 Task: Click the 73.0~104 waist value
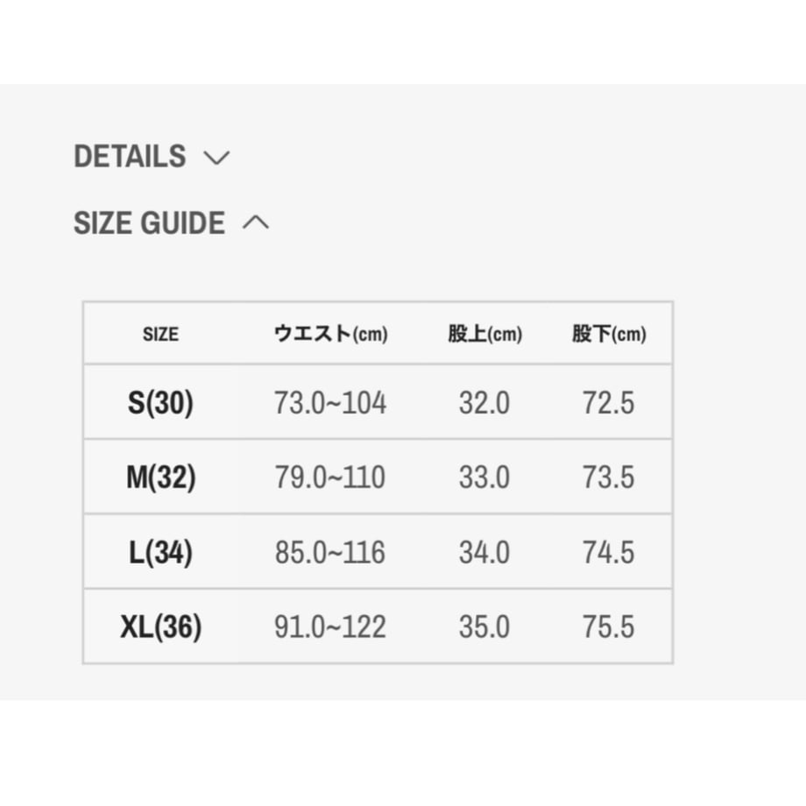coord(330,402)
